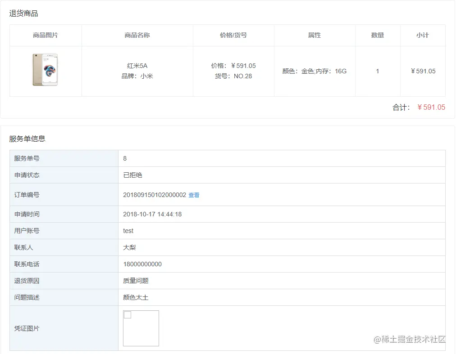Select the phone number 18000000000

tap(142, 264)
